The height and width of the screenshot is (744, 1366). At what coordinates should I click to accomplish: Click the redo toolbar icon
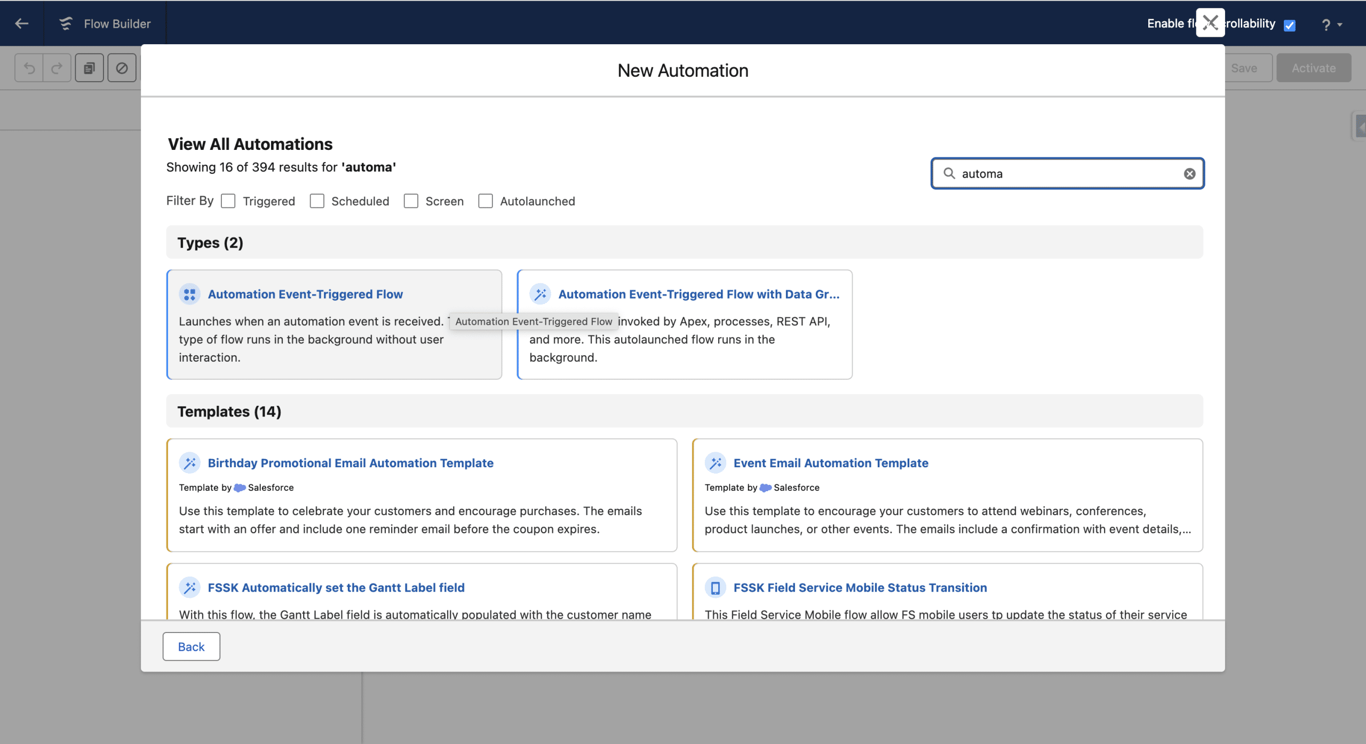pos(57,68)
